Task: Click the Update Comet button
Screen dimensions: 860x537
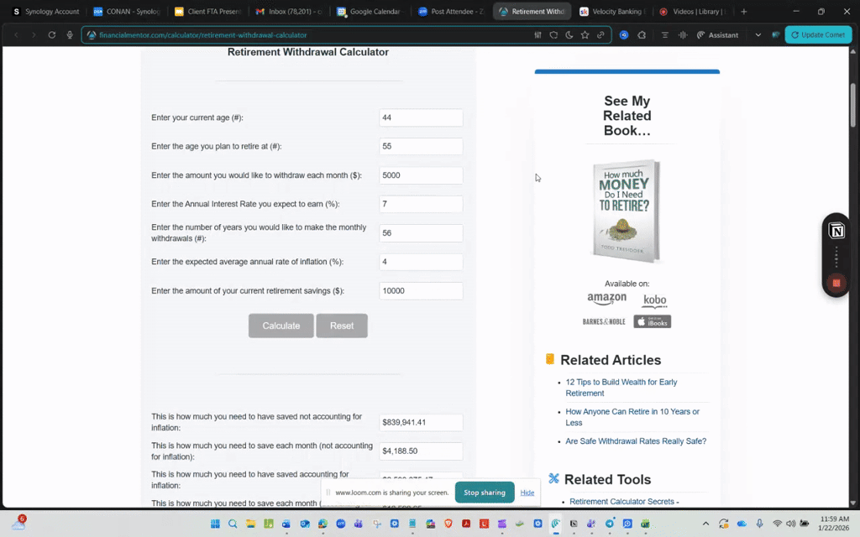Action: coord(818,34)
